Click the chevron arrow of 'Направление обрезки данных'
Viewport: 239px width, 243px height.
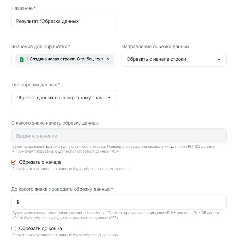pos(219,59)
